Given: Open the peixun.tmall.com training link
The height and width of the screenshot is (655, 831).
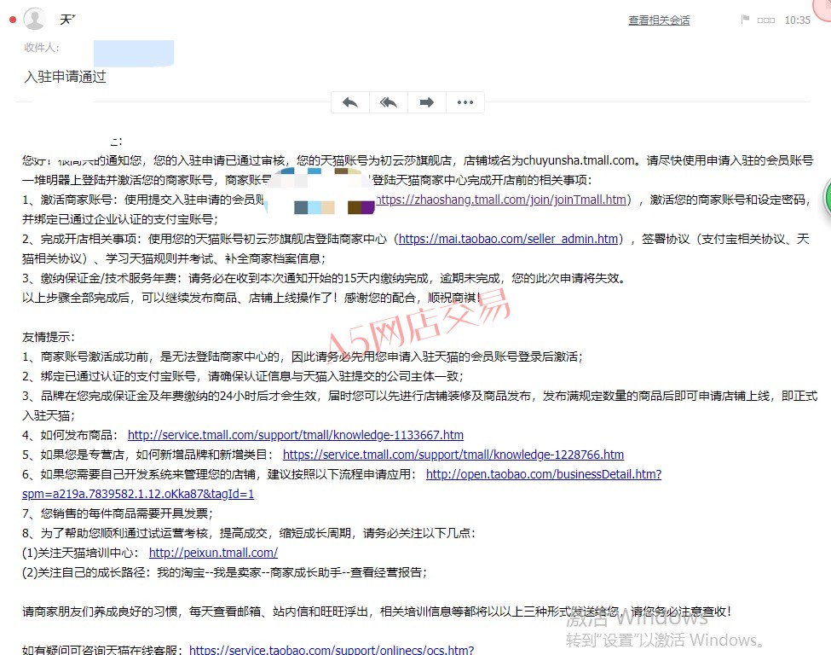Looking at the screenshot, I should pyautogui.click(x=213, y=553).
